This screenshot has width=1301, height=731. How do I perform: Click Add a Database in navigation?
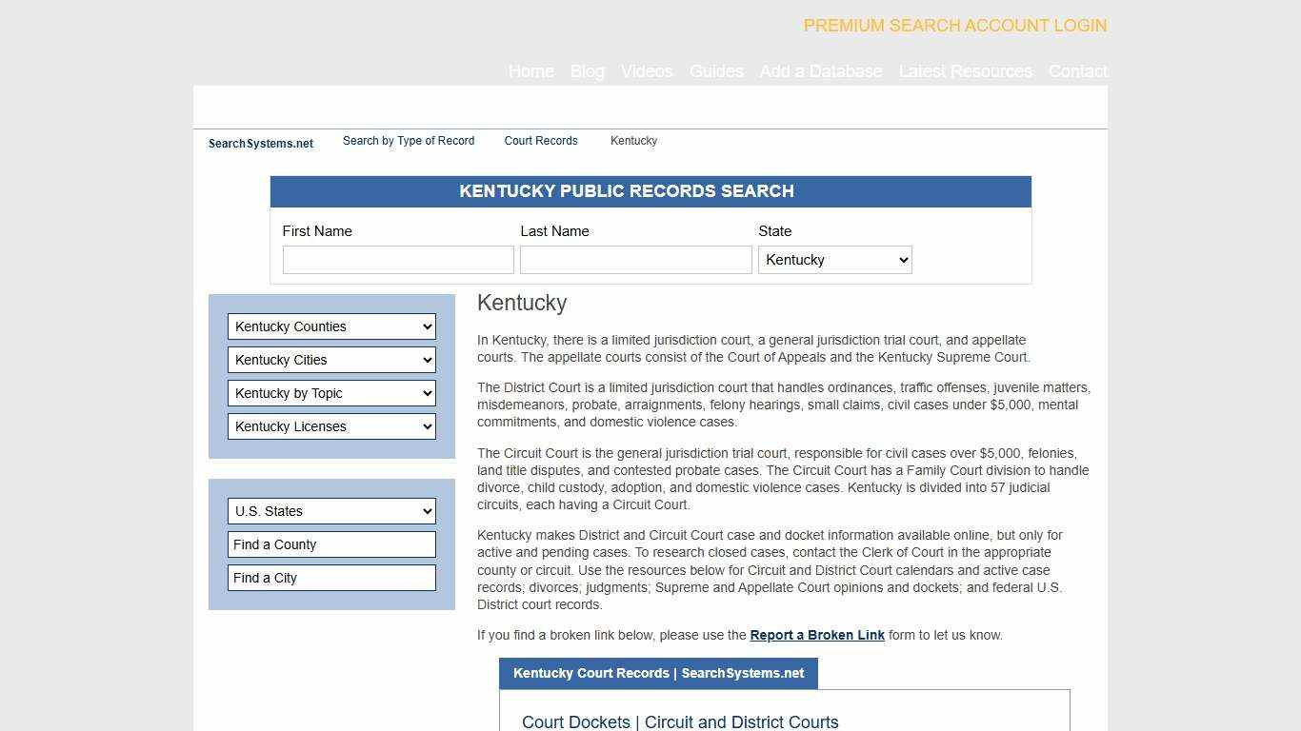point(821,71)
